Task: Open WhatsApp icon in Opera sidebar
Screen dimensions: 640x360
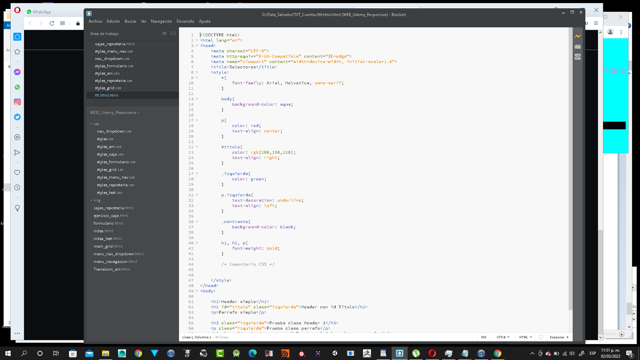Action: click(x=17, y=87)
